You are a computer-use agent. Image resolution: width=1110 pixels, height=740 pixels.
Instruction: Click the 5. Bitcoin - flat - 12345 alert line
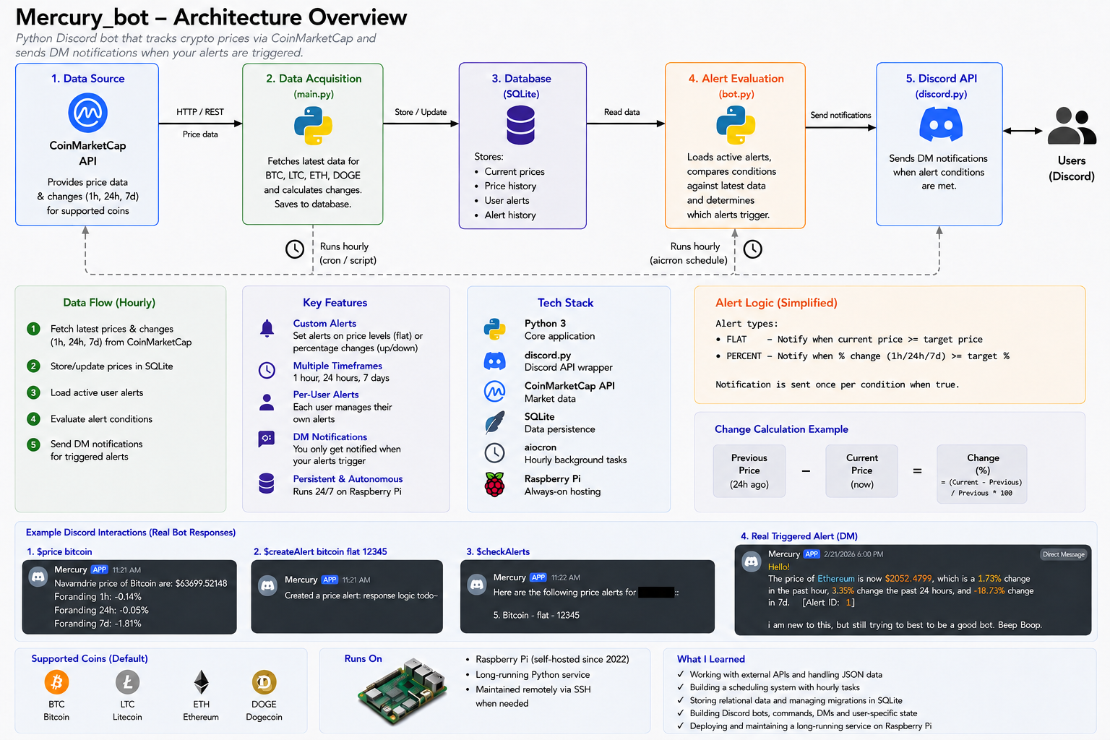tap(536, 615)
